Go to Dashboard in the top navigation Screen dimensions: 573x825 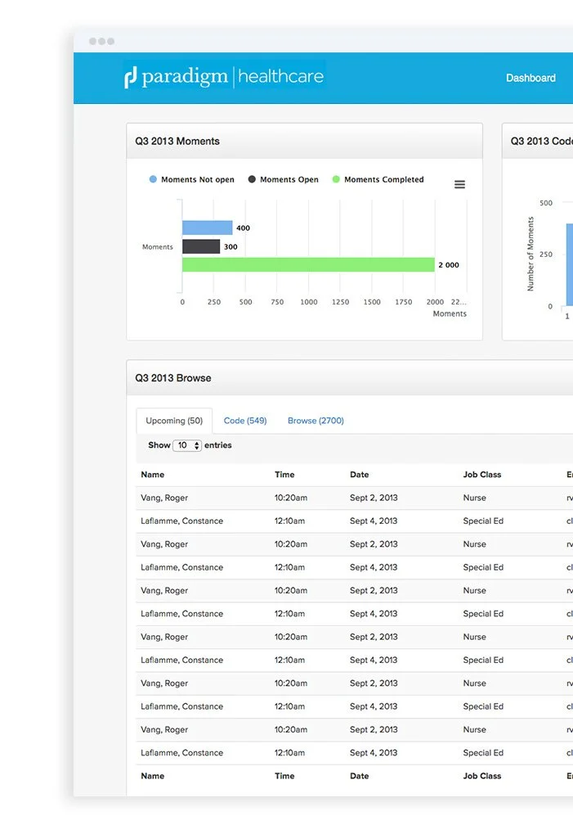click(530, 78)
